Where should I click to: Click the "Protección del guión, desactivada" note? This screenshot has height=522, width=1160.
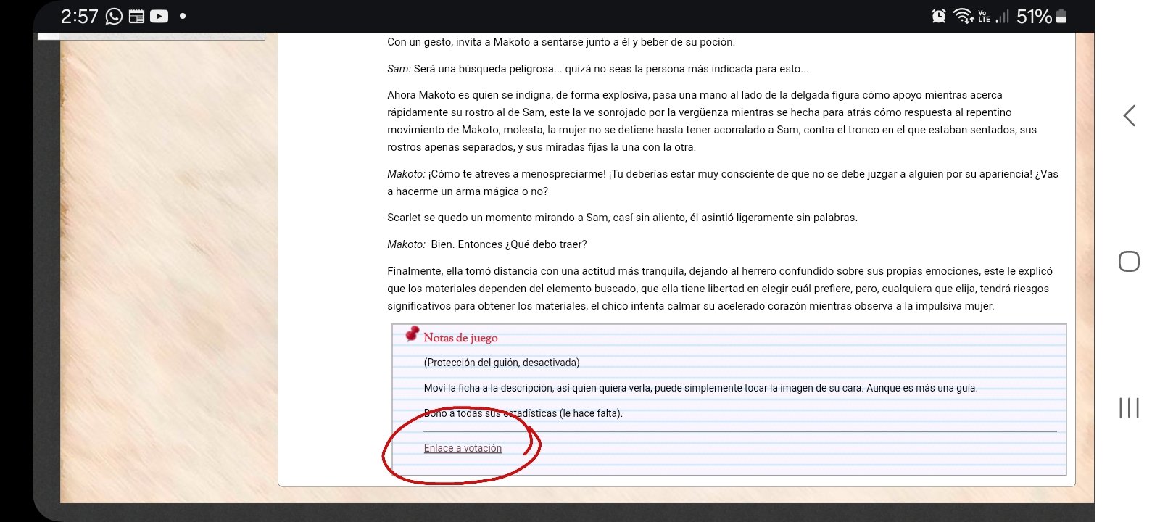coord(502,362)
